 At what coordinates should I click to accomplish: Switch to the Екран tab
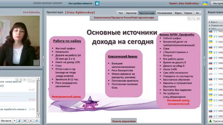pos(188,13)
